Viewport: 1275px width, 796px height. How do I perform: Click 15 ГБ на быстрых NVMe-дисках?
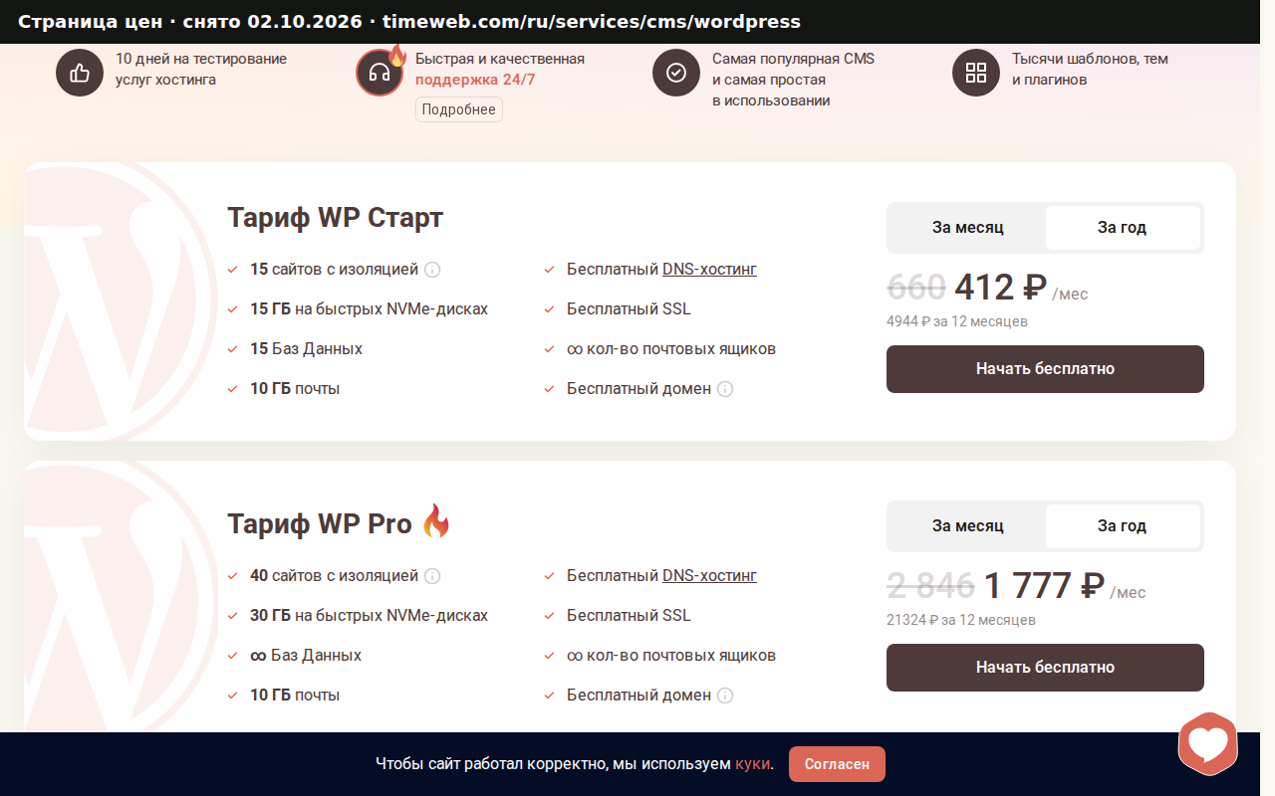point(369,309)
